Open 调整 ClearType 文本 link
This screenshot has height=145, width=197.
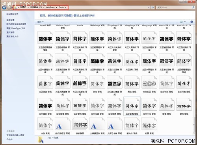pos(16,28)
